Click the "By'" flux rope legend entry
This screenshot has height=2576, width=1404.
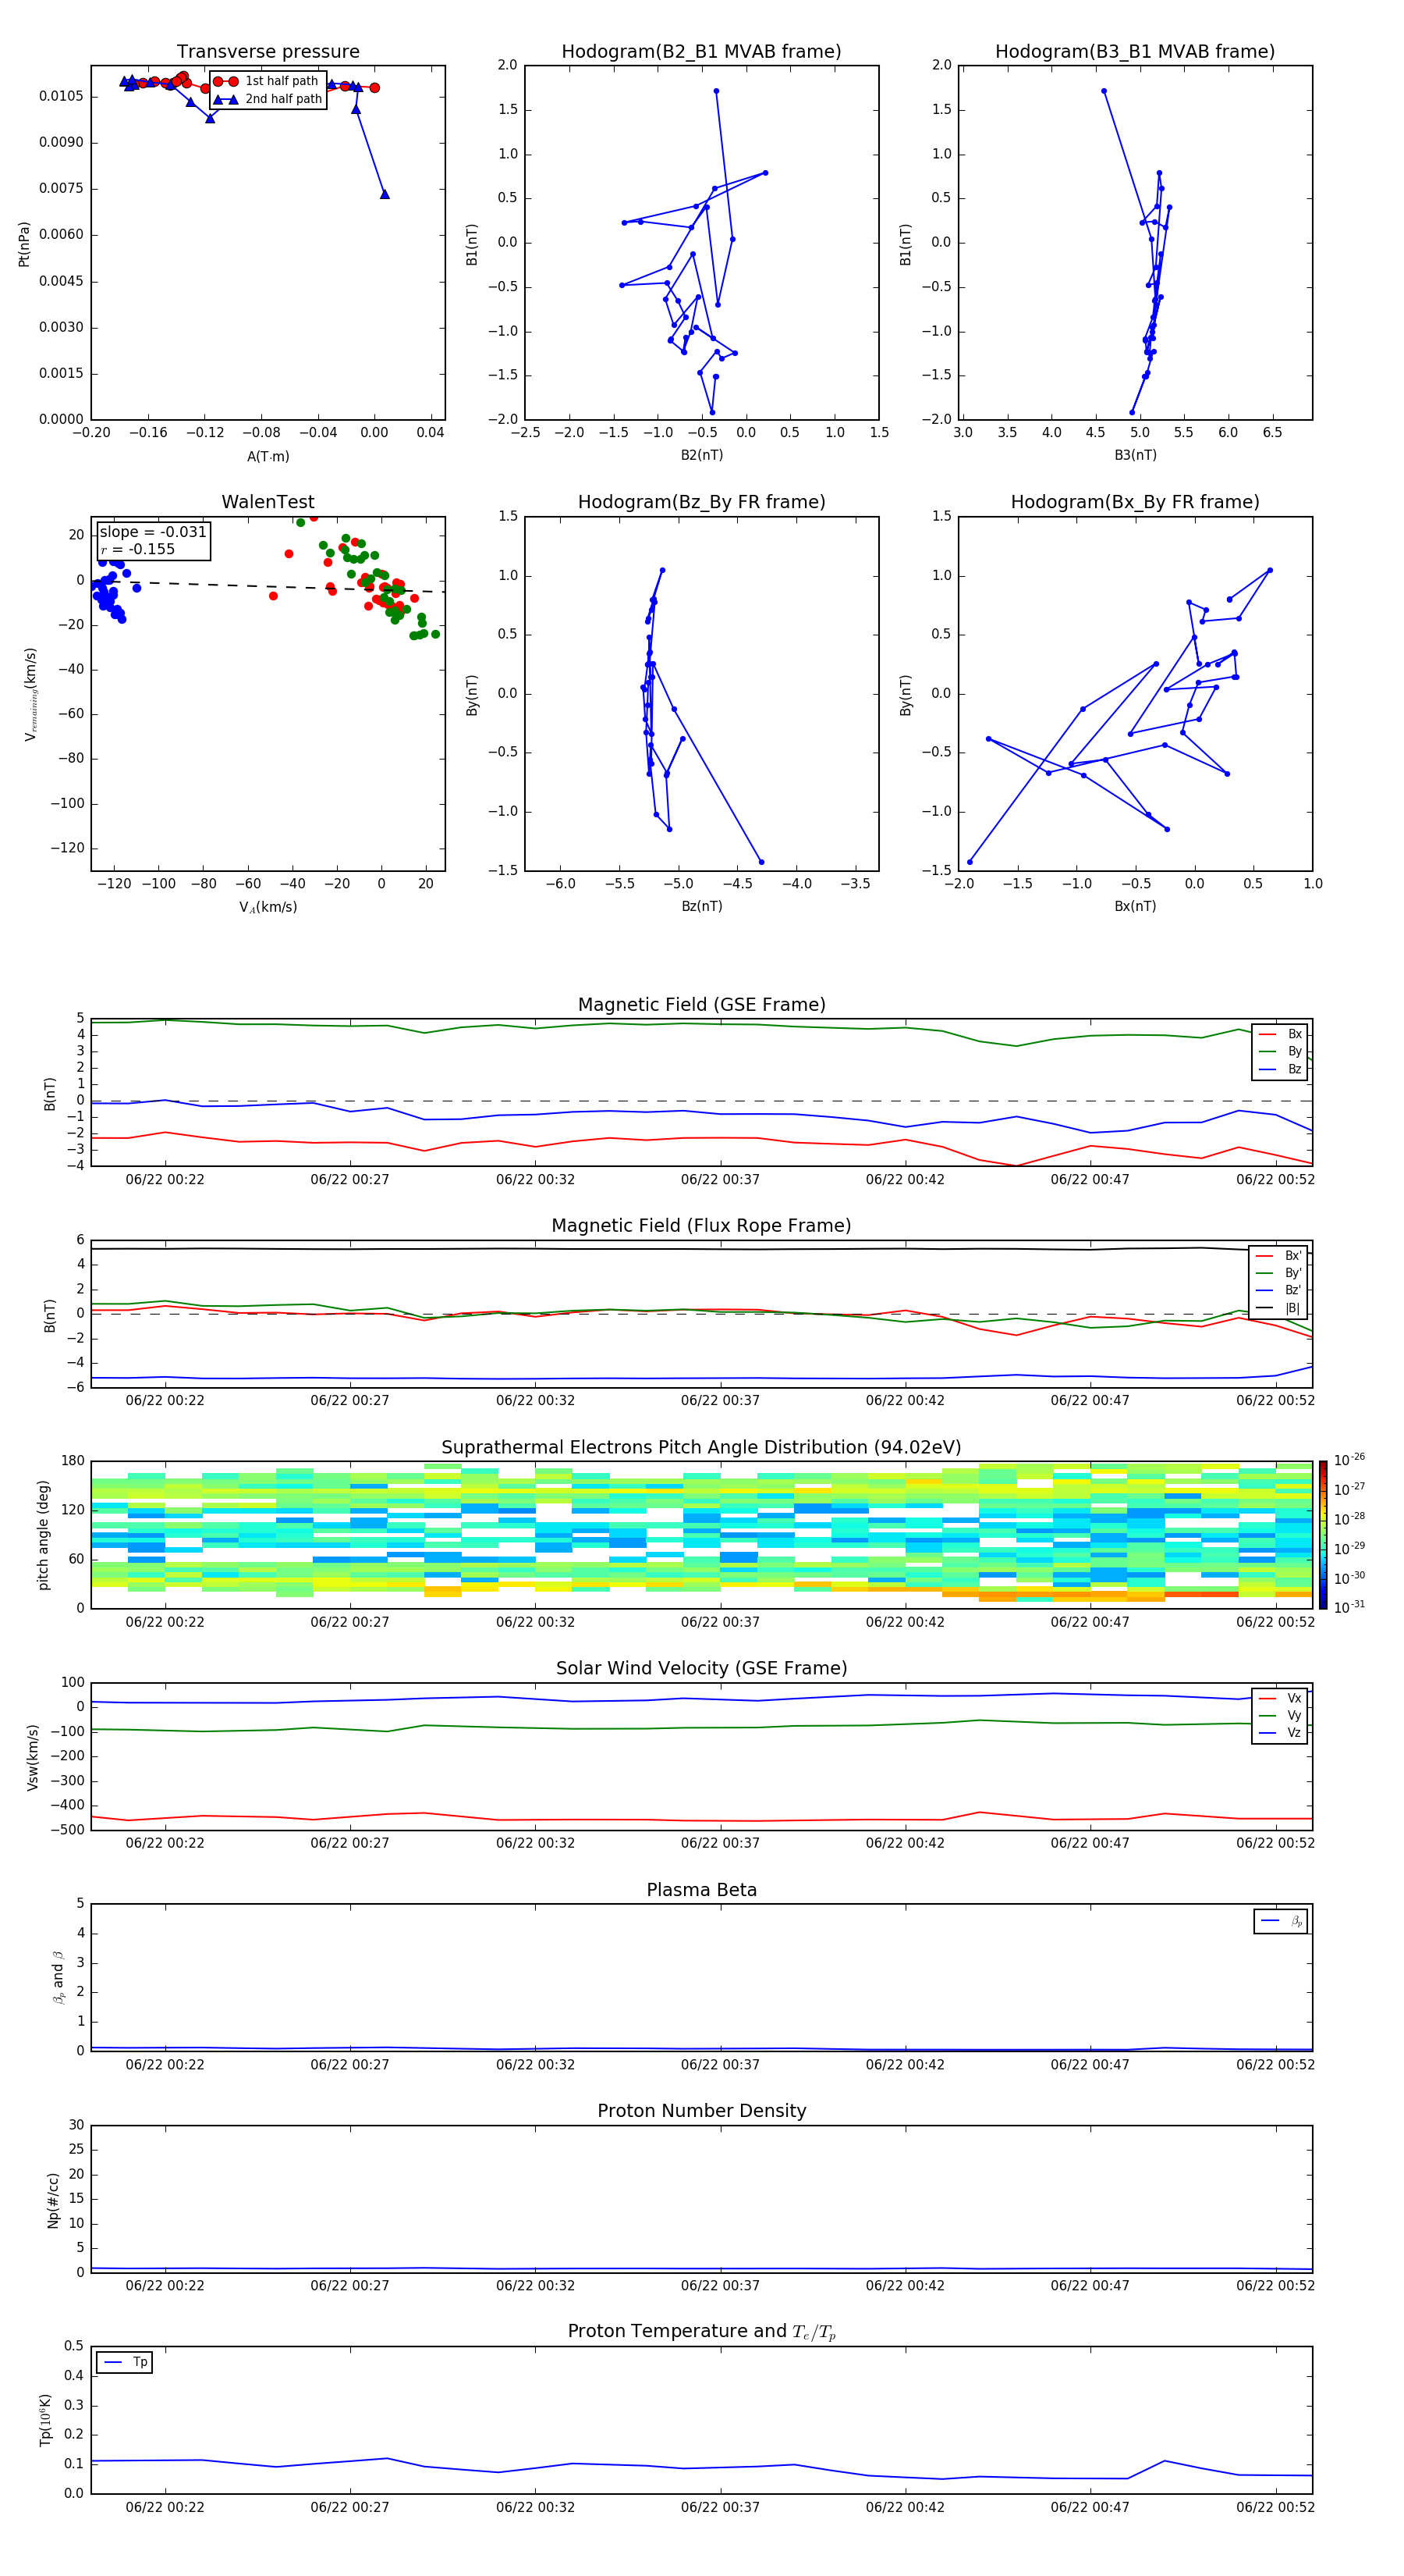tap(1279, 1273)
